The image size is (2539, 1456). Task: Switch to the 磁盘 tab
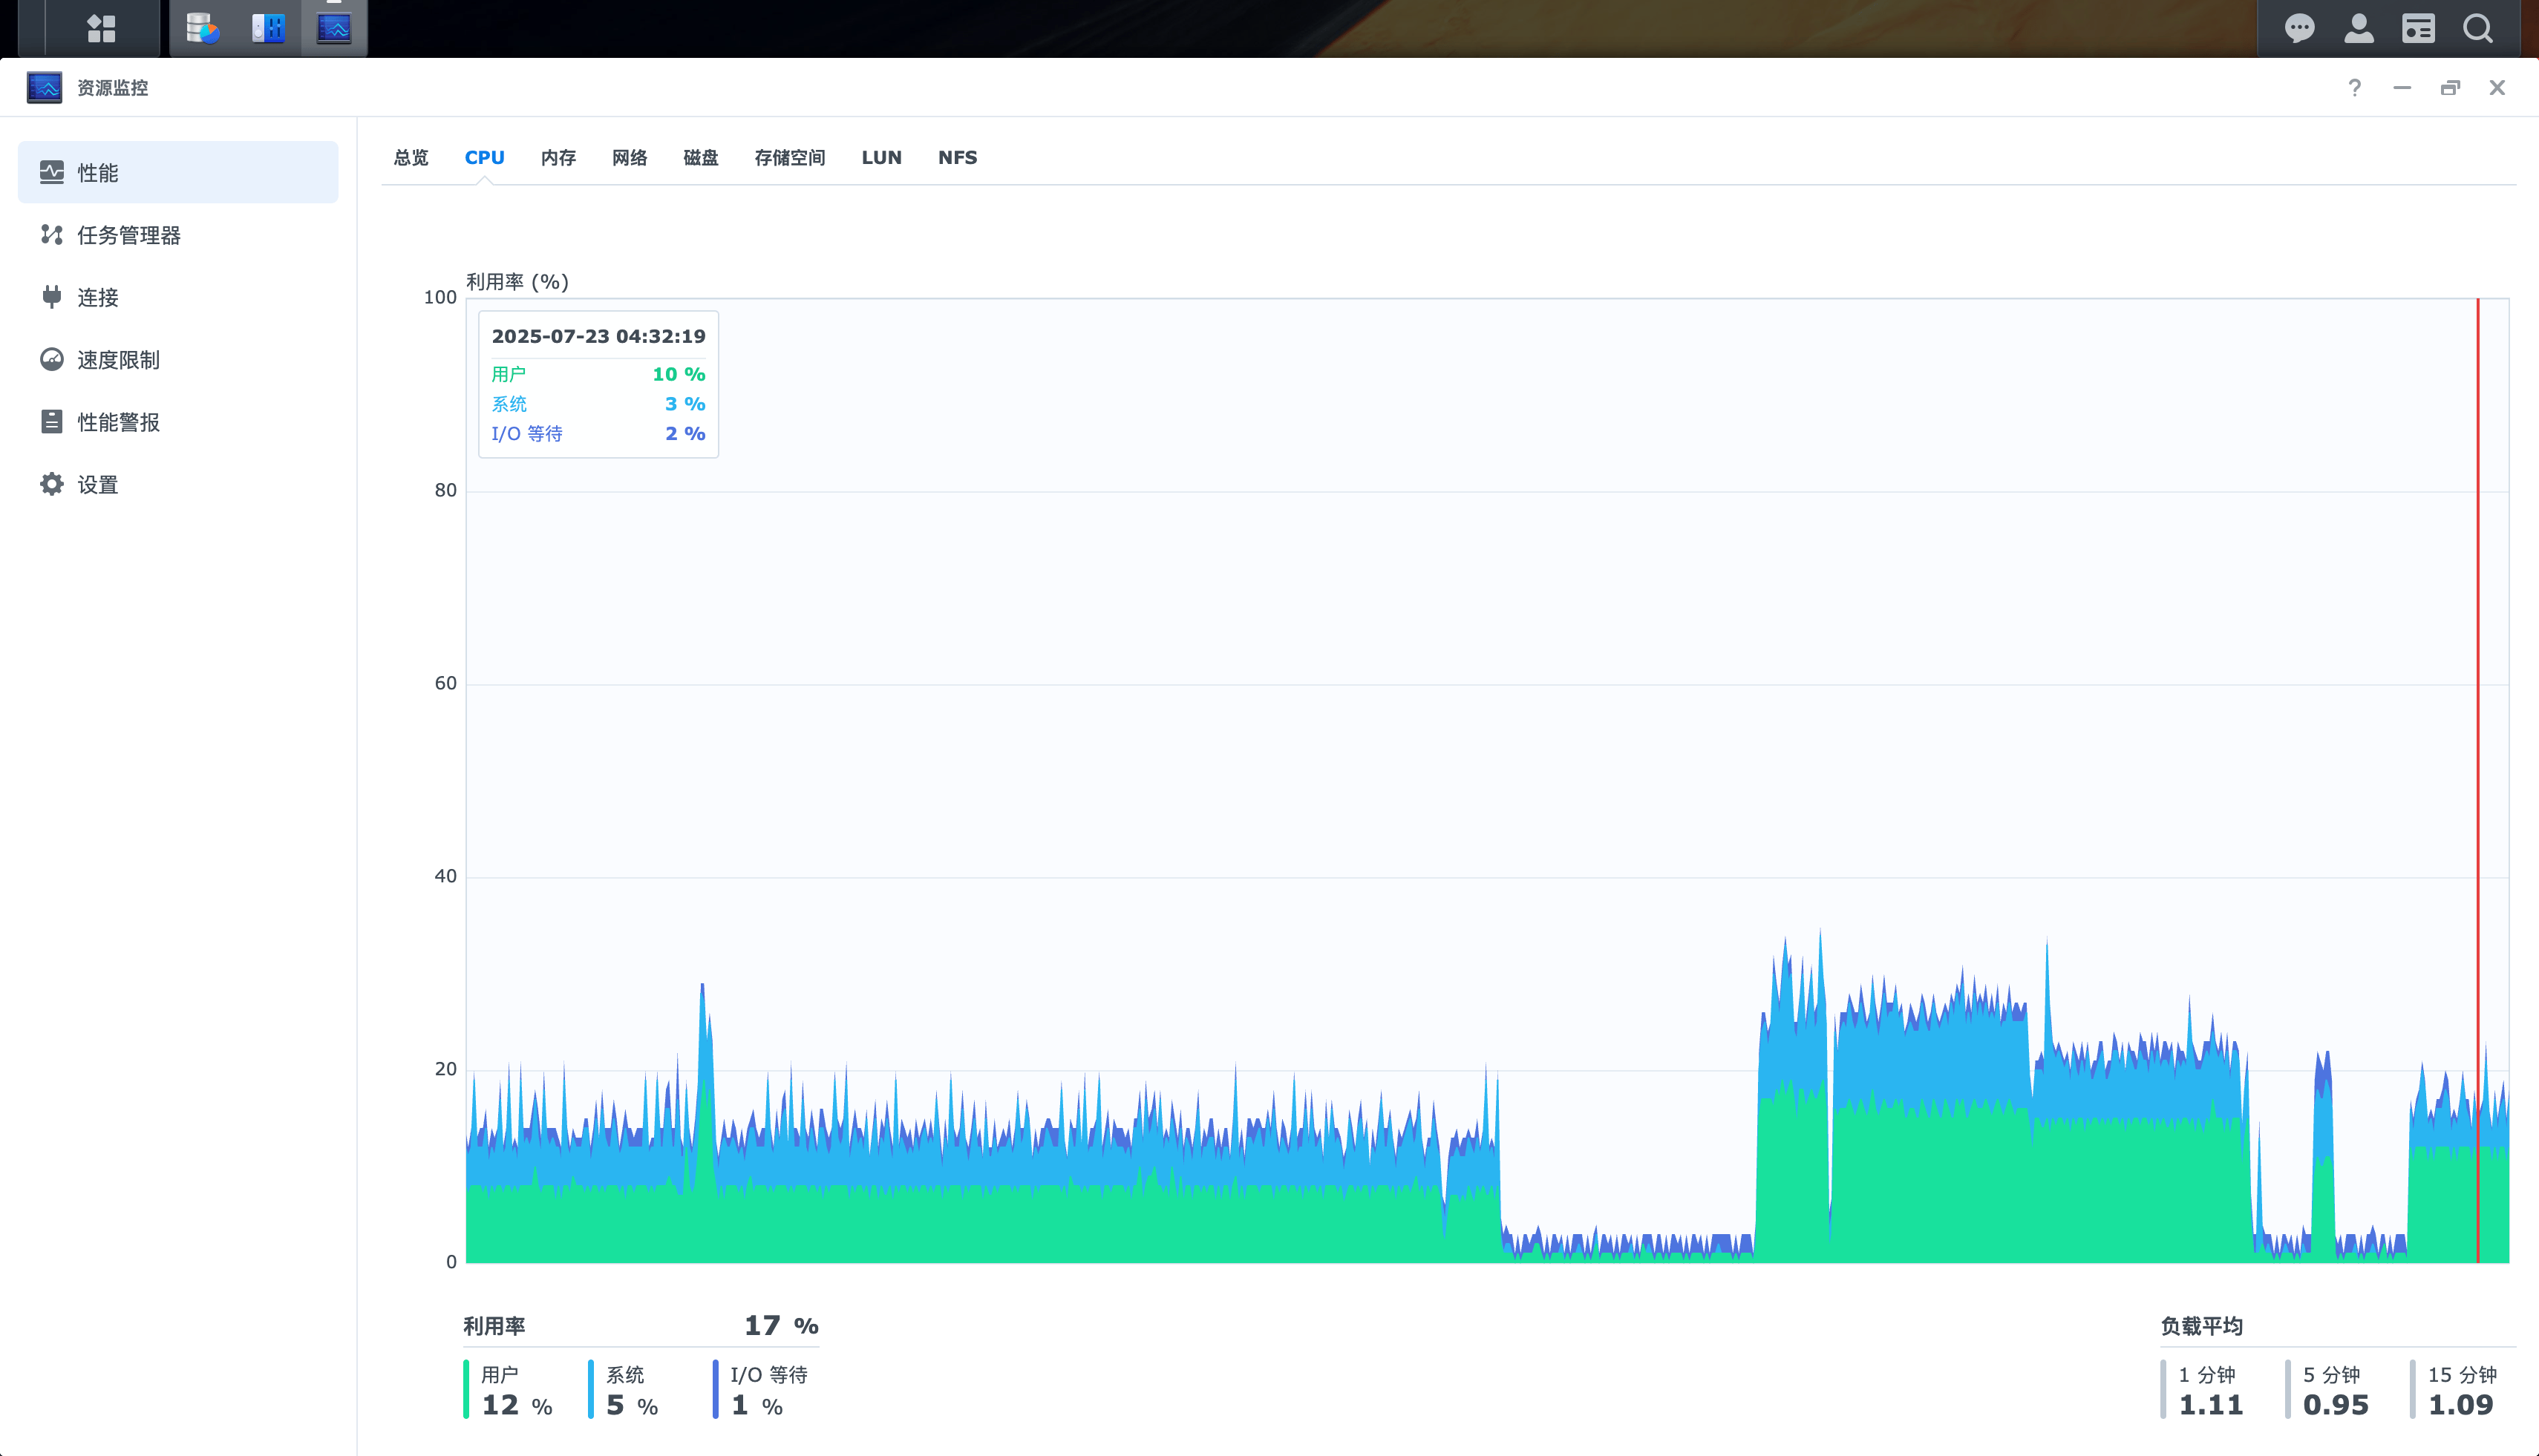[x=700, y=157]
